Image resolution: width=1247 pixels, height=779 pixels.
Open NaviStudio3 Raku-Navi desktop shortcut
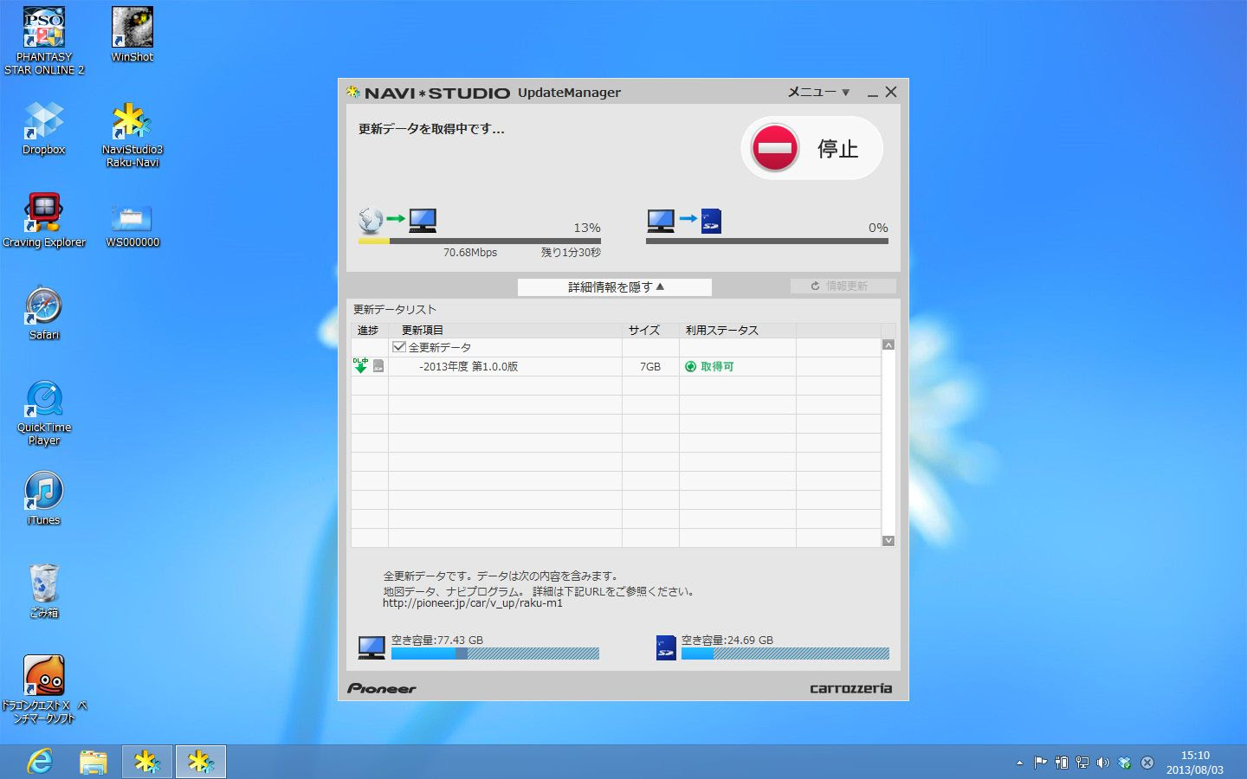pyautogui.click(x=132, y=134)
